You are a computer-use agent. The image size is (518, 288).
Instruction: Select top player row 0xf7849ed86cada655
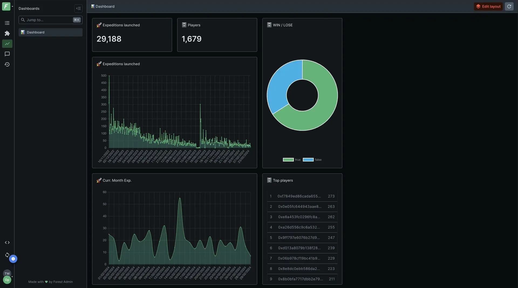coord(302,196)
